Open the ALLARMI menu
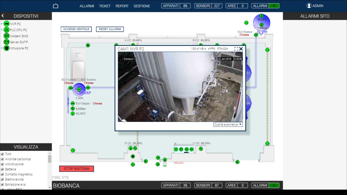This screenshot has width=347, height=195. (x=86, y=6)
